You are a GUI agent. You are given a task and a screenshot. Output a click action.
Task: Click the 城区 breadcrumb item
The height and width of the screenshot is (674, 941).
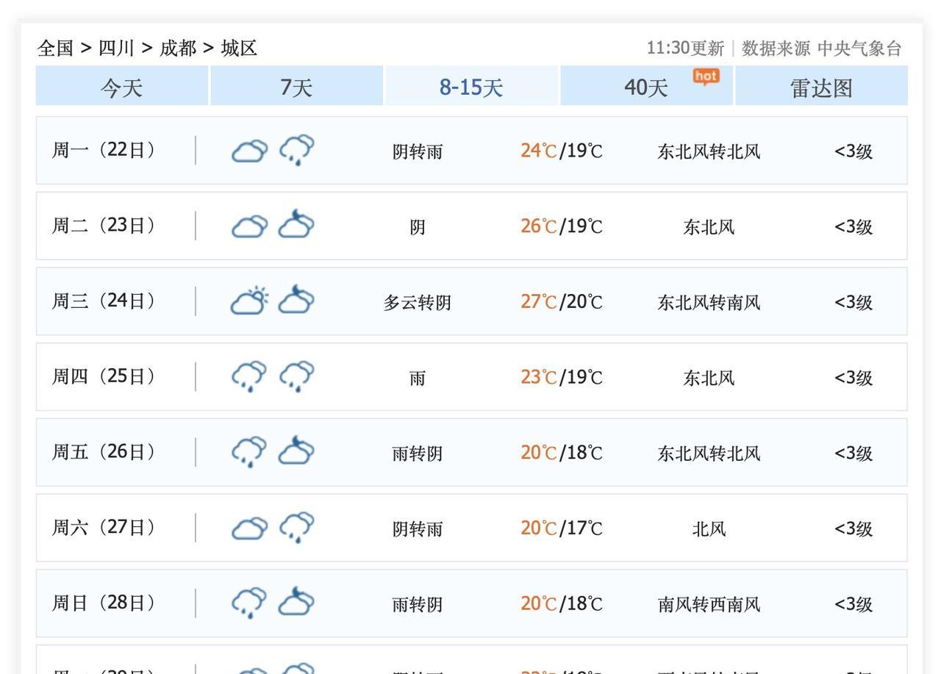click(x=239, y=49)
